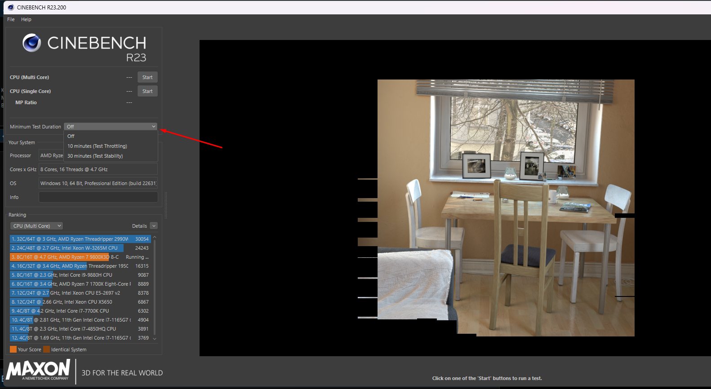711x389 pixels.
Task: Open the CPU (Multi Core) ranking dropdown
Action: coord(36,226)
